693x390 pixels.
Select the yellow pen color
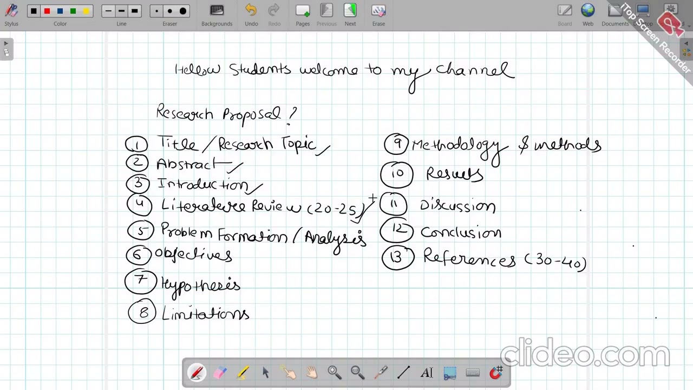coord(86,11)
